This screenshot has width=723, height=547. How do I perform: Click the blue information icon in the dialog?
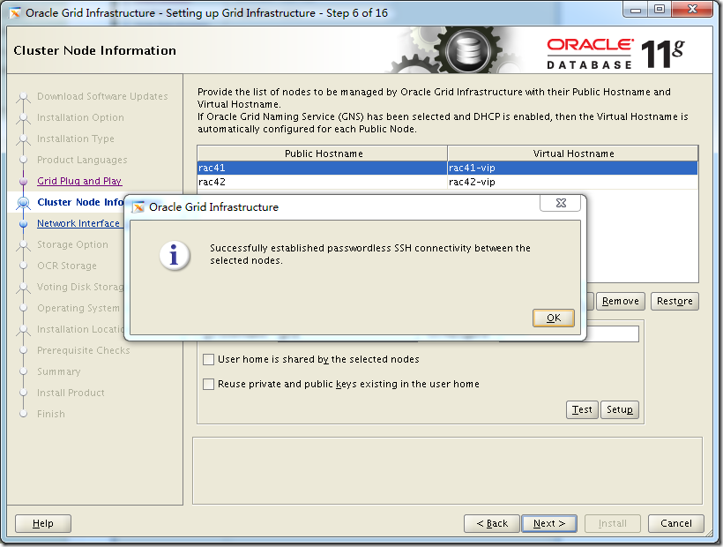click(x=175, y=255)
